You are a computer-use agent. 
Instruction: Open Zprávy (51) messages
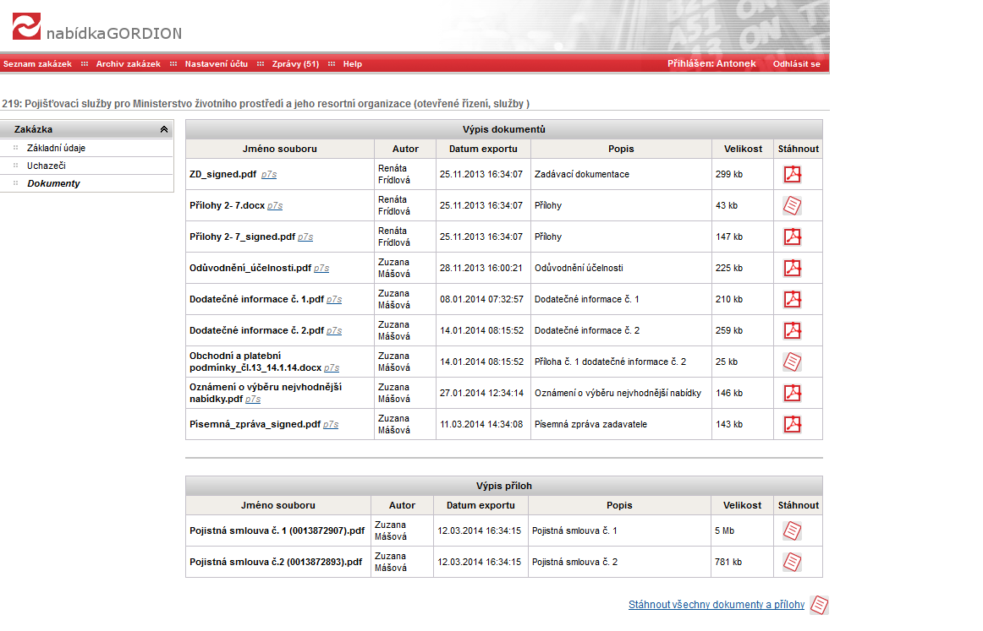[x=295, y=64]
